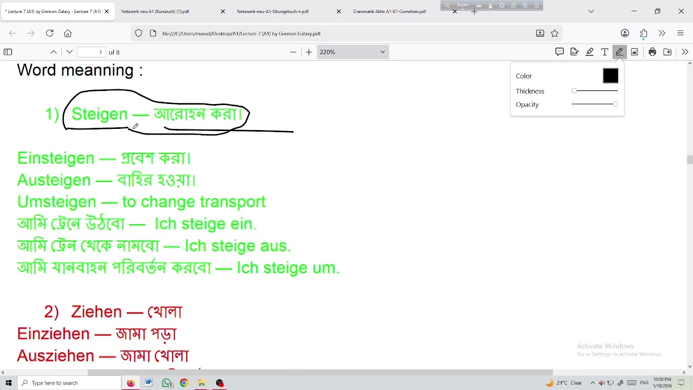Open Firefox from the taskbar

[130, 383]
